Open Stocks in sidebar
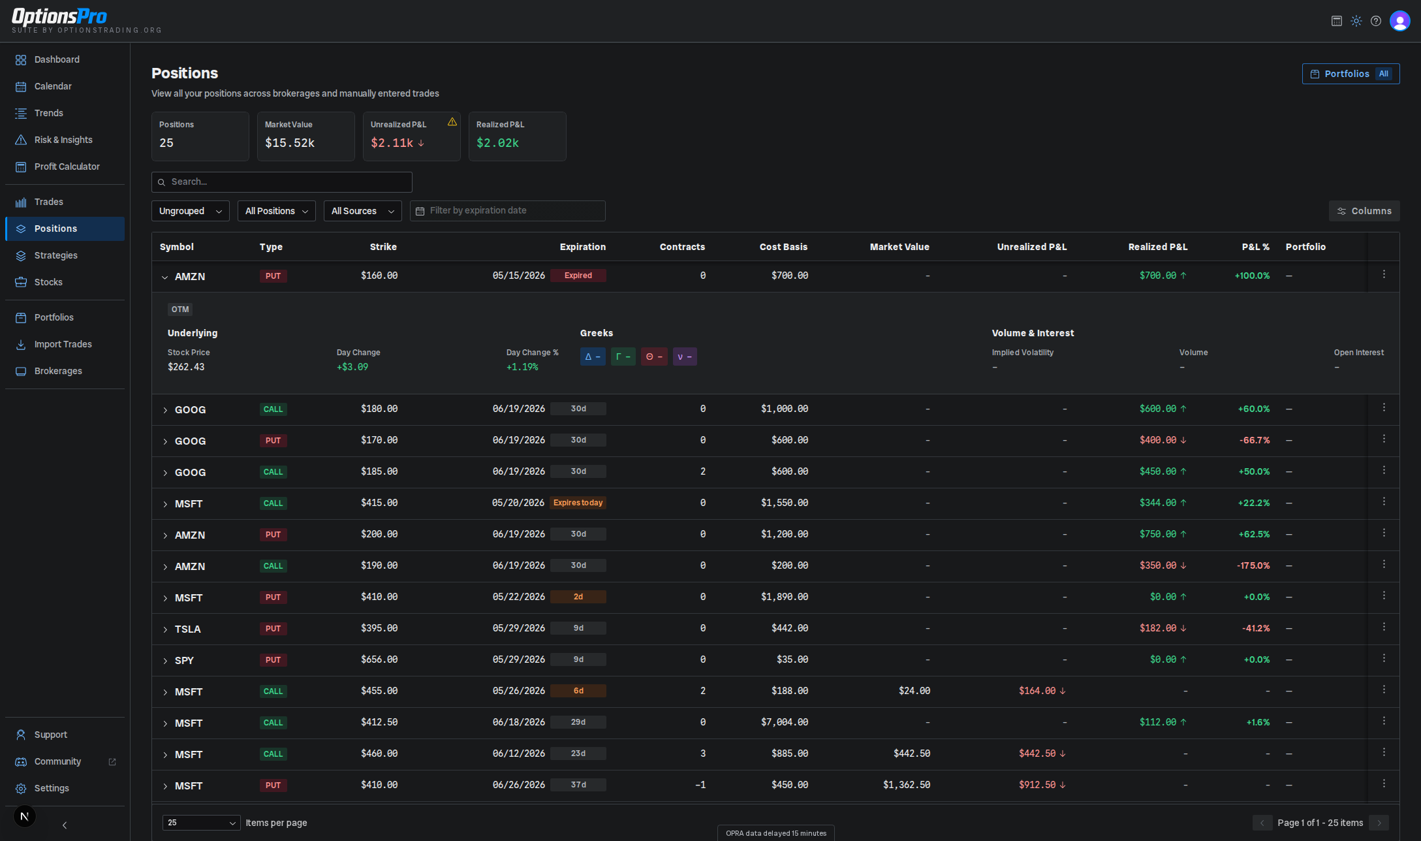This screenshot has height=841, width=1421. click(x=65, y=282)
